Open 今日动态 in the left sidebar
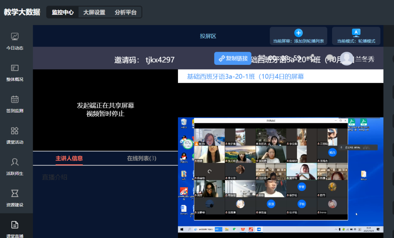Image resolution: width=394 pixels, height=238 pixels. (x=15, y=41)
